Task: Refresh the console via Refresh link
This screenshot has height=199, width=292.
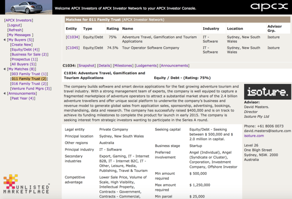Action: tap(15, 30)
